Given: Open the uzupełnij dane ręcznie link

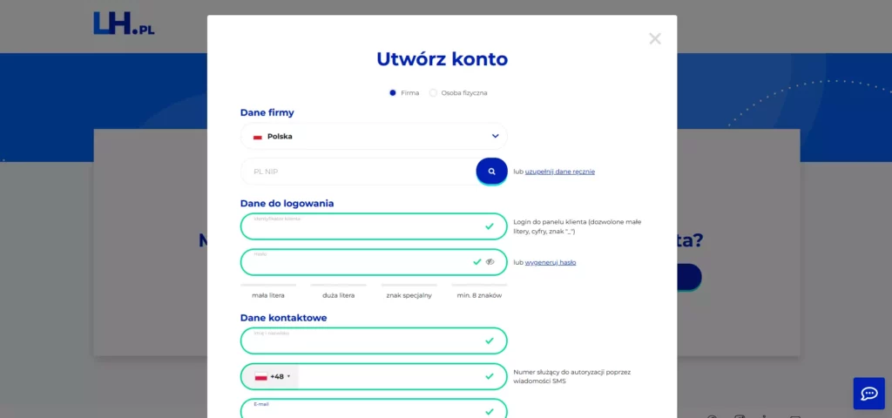Looking at the screenshot, I should 560,172.
